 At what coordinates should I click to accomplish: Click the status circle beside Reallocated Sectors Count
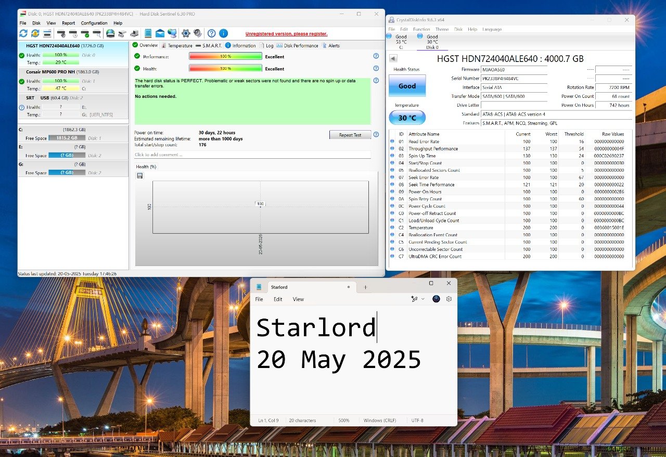point(392,170)
